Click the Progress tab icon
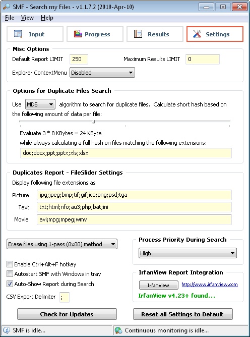The width and height of the screenshot is (250, 337). point(78,34)
